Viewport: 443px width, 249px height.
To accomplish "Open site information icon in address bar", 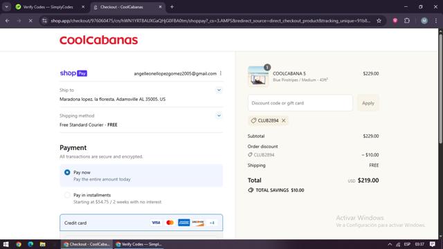I will click(44, 21).
